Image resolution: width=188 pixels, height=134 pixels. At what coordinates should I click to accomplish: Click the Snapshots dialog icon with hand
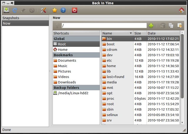[x=179, y=26]
